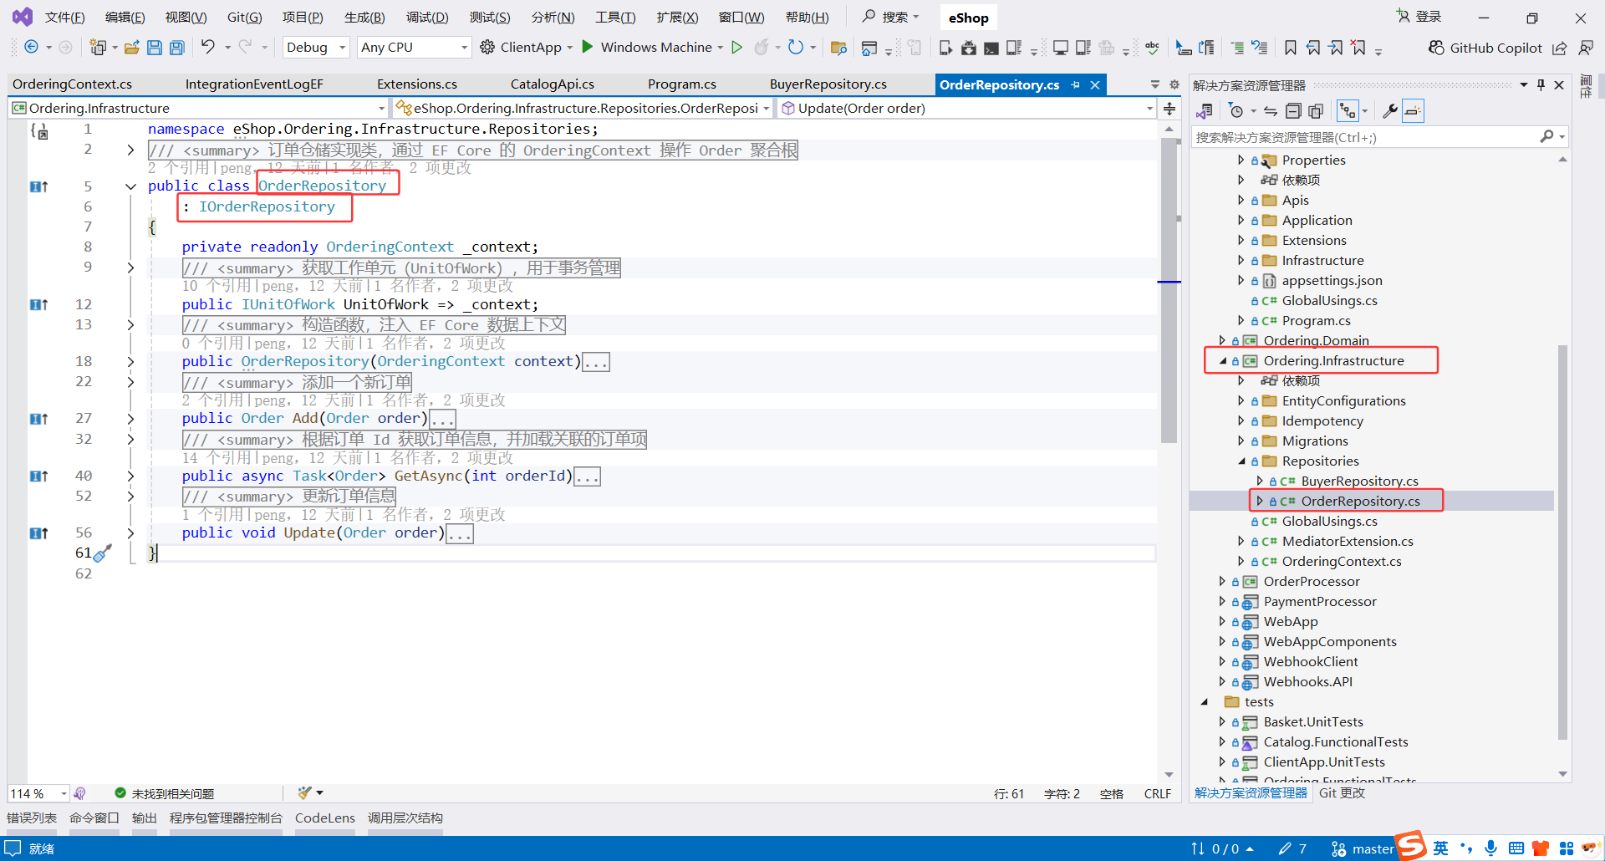Clear all bookmarks in the toolbar
The width and height of the screenshot is (1605, 861).
coord(1359,48)
